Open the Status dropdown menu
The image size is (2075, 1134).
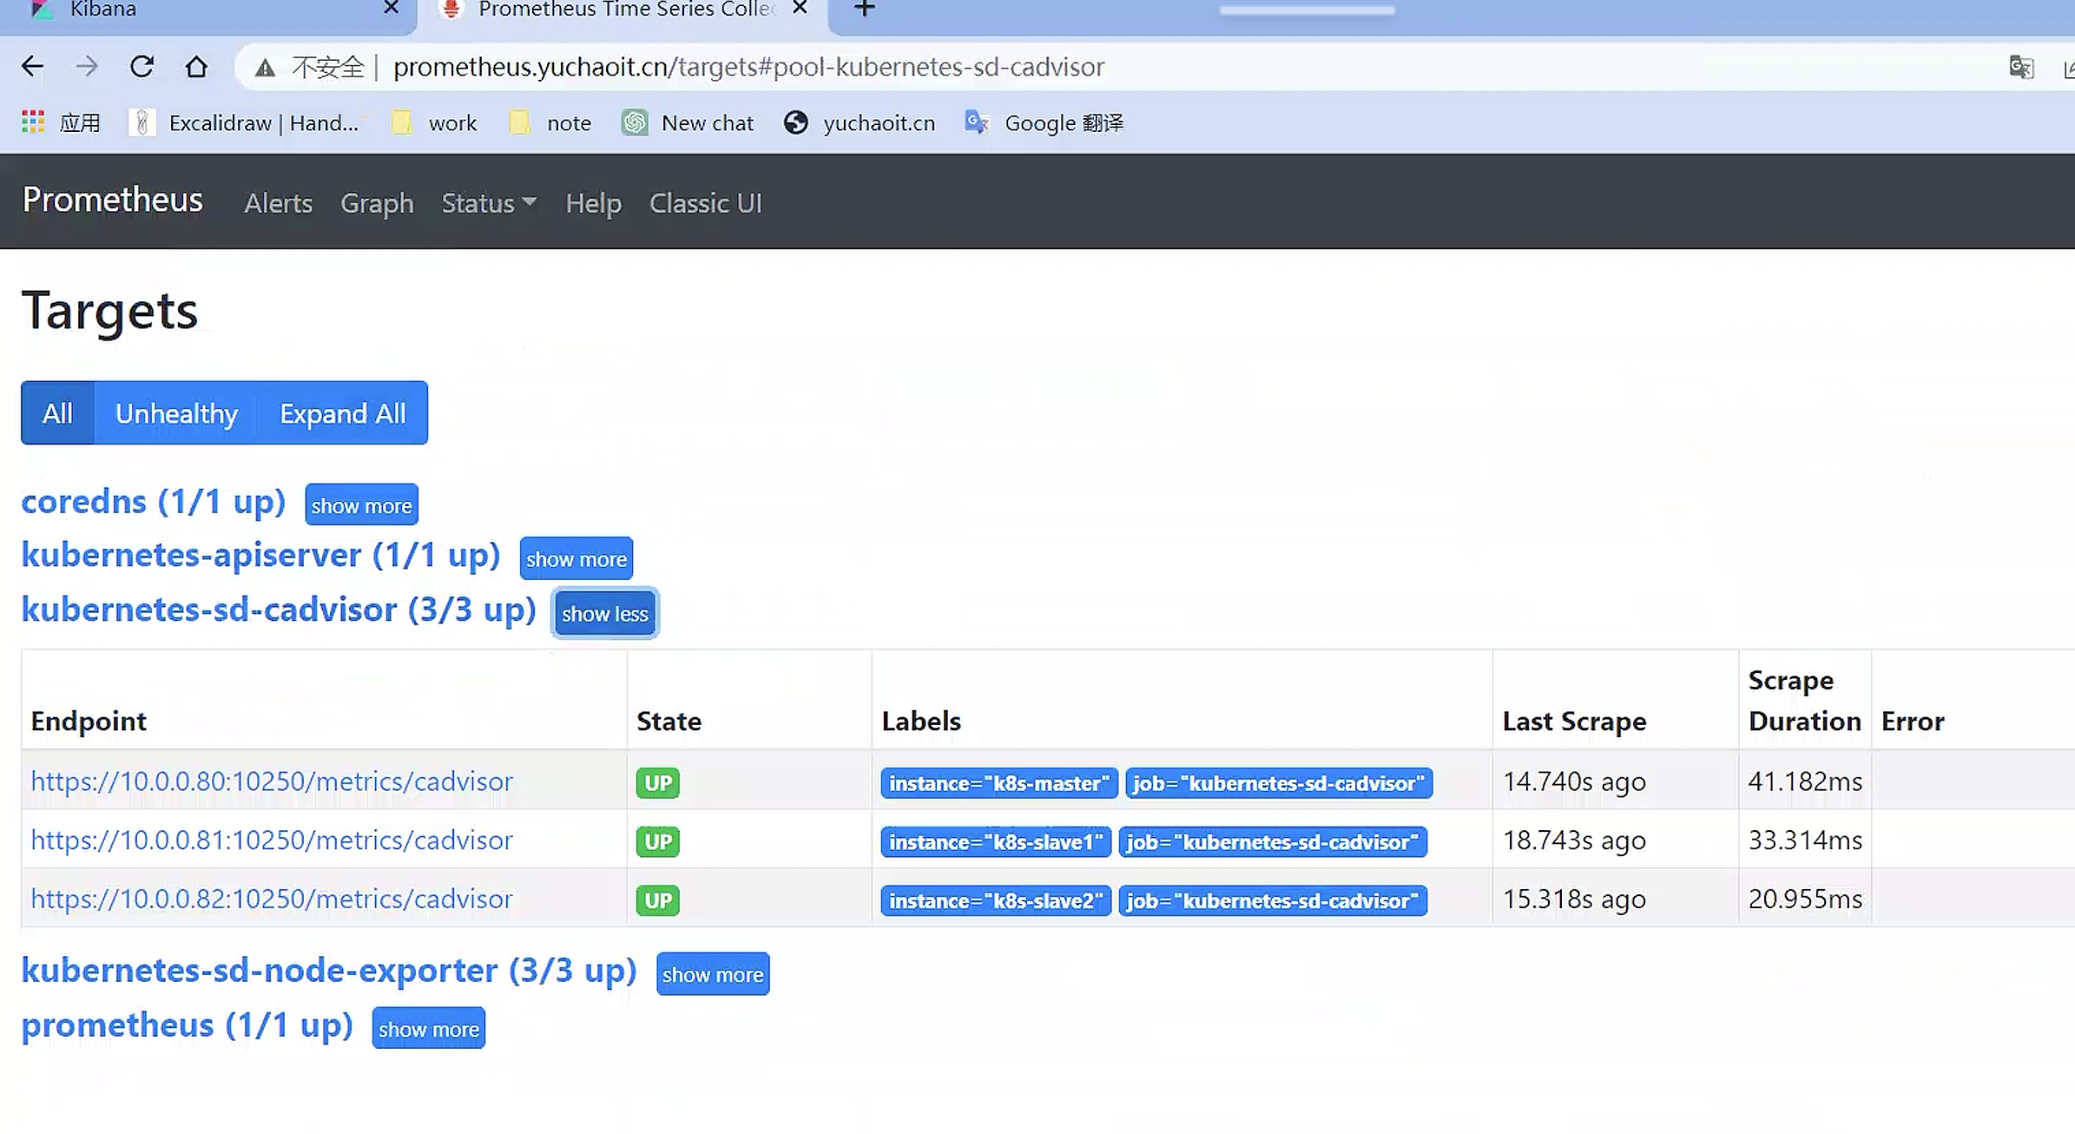click(488, 203)
